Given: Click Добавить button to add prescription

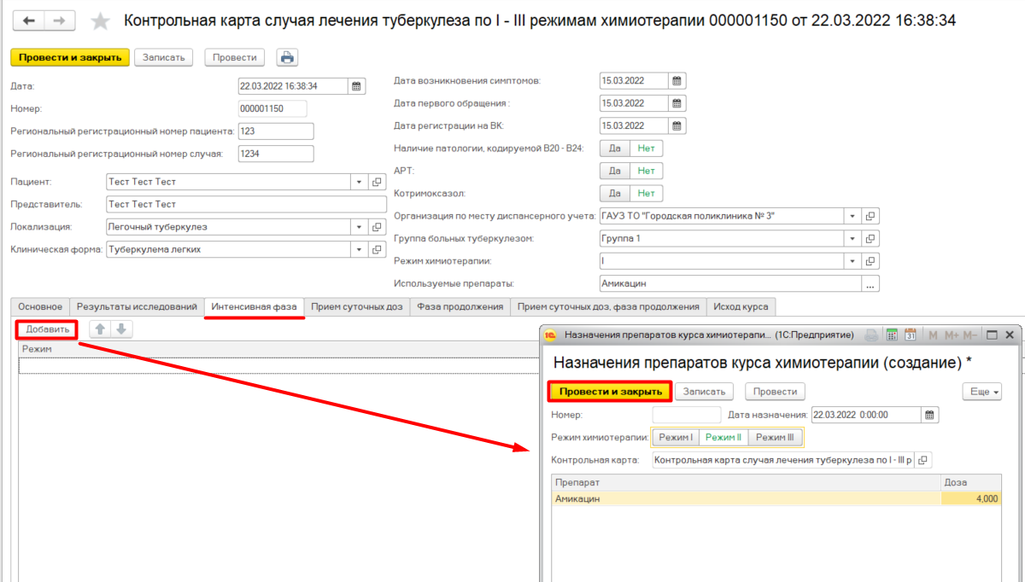Looking at the screenshot, I should 47,329.
